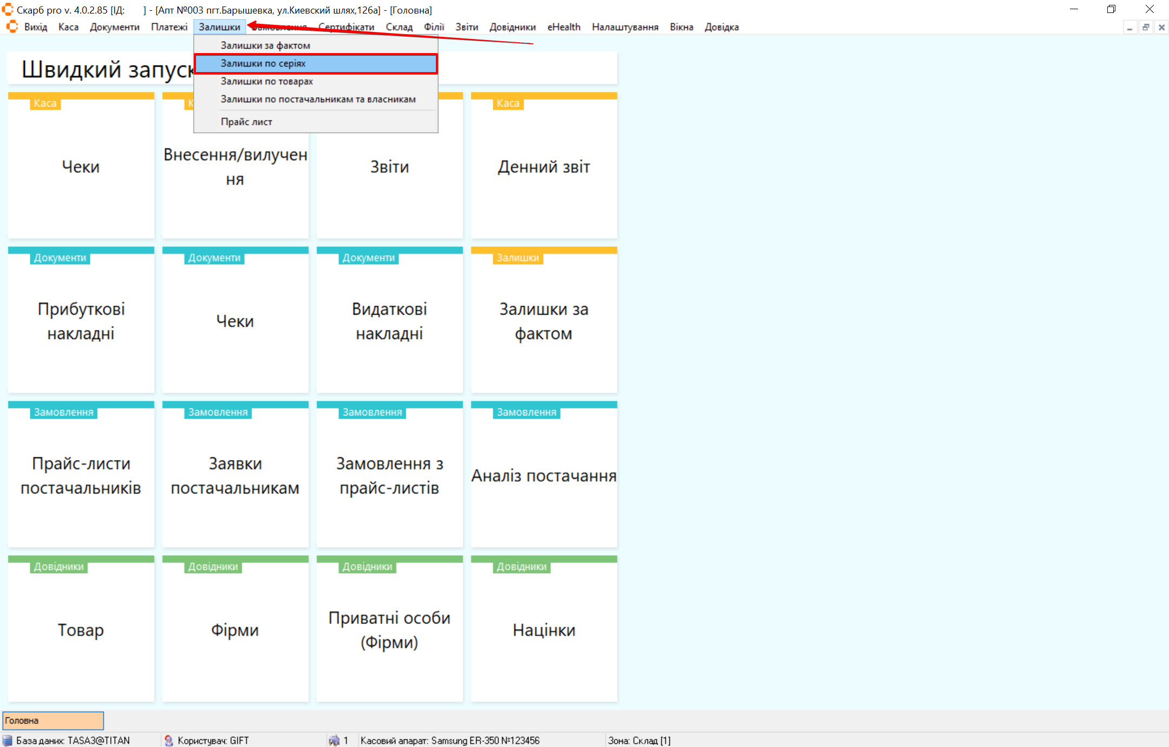Open the eHealth menu
The height and width of the screenshot is (747, 1169).
(563, 27)
